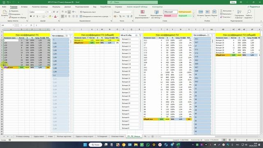
Task: Toggle multi-select on the П2 slicer with 15,1
Action: tap(208, 35)
